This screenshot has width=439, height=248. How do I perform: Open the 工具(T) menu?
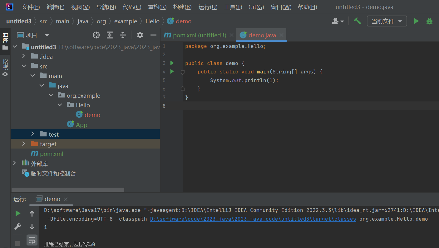click(x=233, y=7)
